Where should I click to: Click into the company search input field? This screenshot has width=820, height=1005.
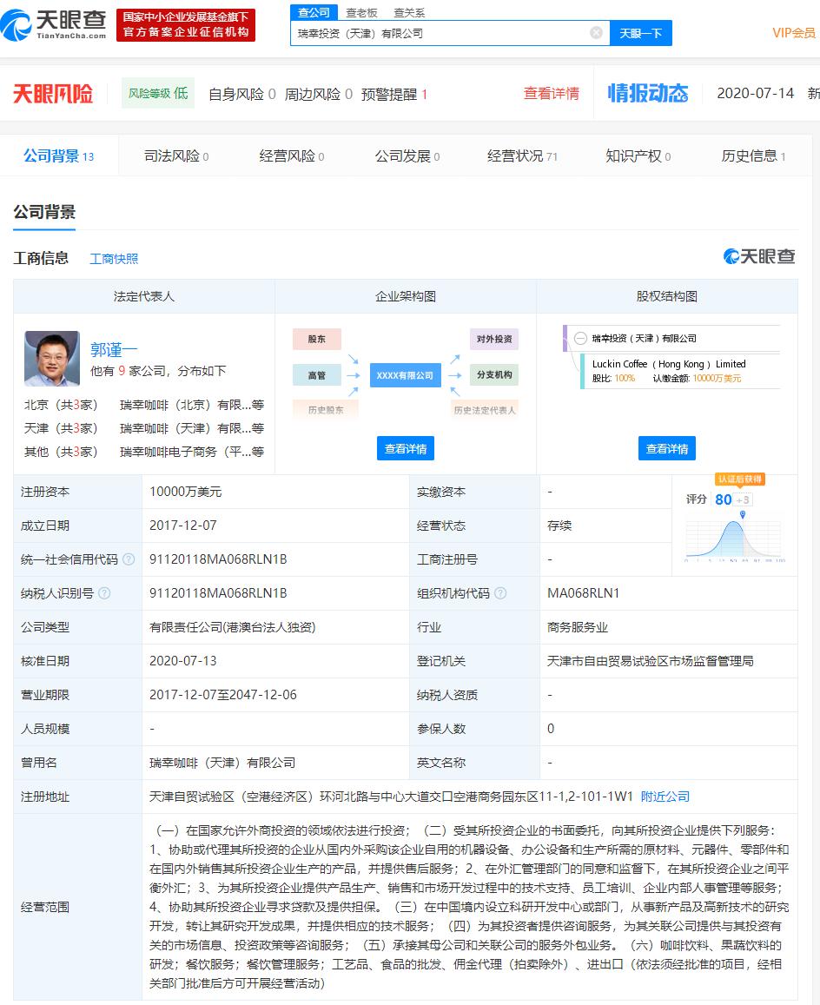(x=441, y=33)
